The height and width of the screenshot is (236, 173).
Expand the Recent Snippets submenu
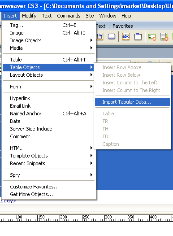[x=48, y=163]
